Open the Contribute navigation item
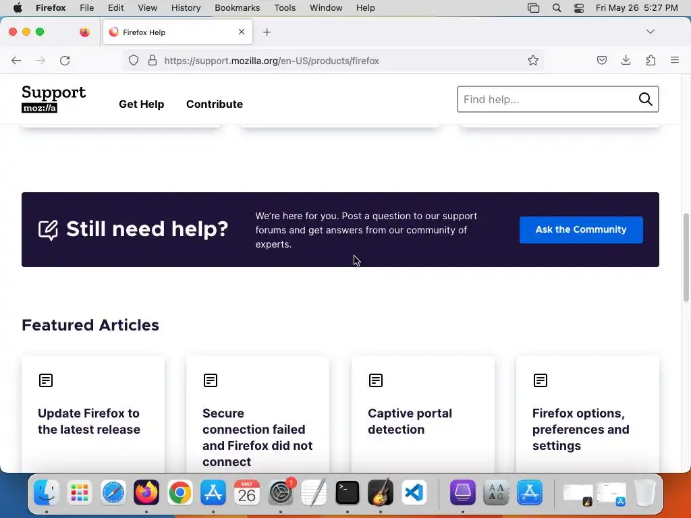This screenshot has height=518, width=691. [214, 104]
